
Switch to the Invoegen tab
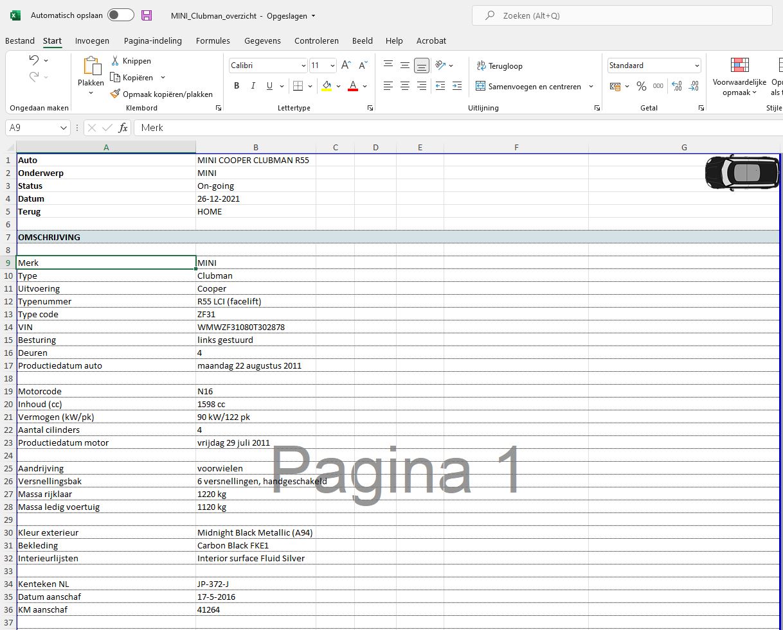pyautogui.click(x=92, y=40)
